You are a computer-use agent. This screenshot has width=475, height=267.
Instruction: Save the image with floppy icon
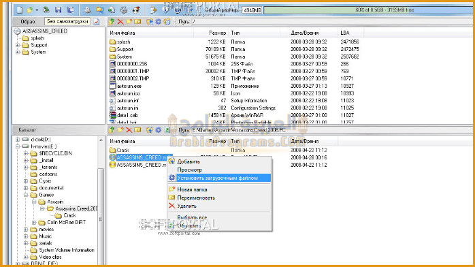coord(58,10)
